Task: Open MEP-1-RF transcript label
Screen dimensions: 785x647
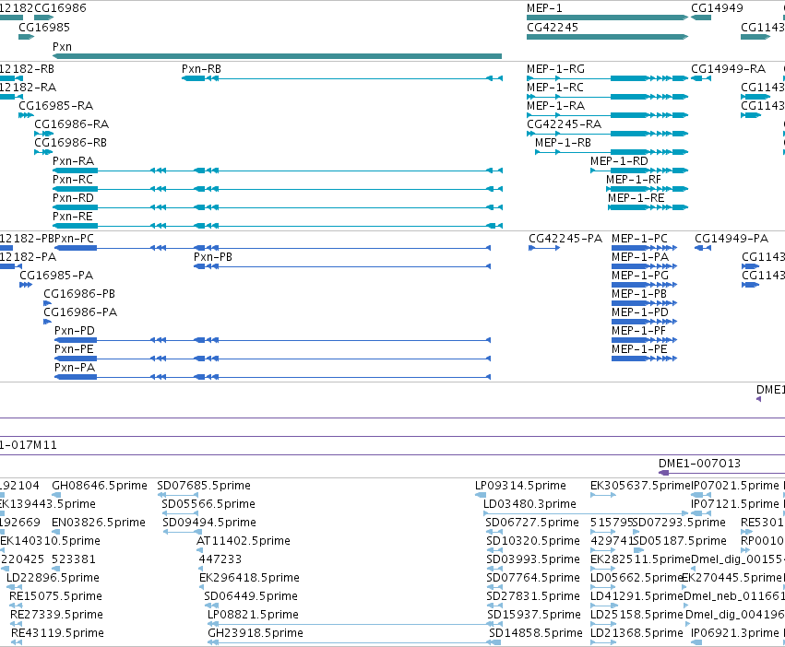Action: tap(634, 180)
